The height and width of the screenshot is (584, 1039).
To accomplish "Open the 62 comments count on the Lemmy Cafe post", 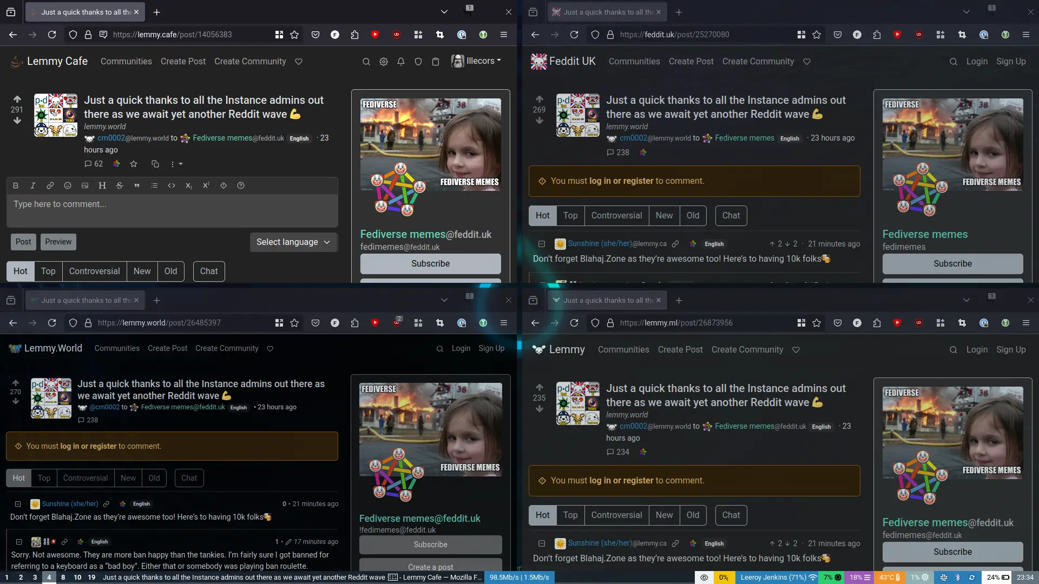I will (x=94, y=164).
